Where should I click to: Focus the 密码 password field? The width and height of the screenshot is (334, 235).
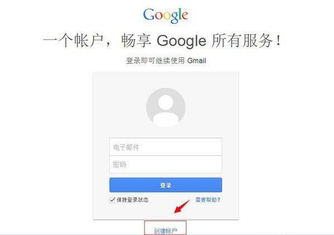click(x=165, y=164)
